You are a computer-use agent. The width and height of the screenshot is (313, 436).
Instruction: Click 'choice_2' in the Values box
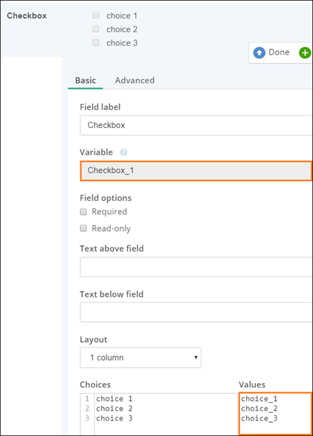259,408
